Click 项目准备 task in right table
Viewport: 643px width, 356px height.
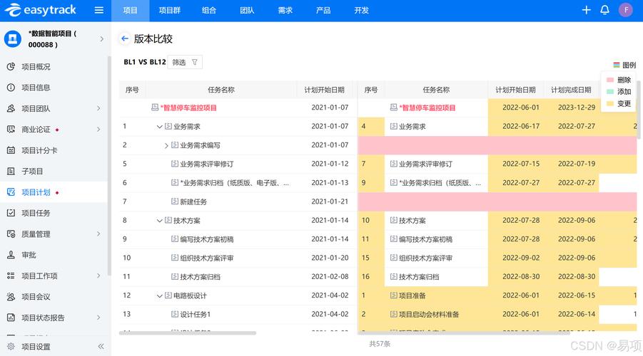tap(412, 295)
